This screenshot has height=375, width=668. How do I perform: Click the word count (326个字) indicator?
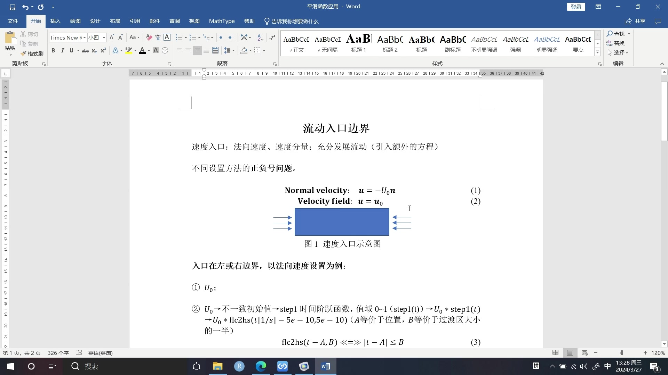click(58, 353)
